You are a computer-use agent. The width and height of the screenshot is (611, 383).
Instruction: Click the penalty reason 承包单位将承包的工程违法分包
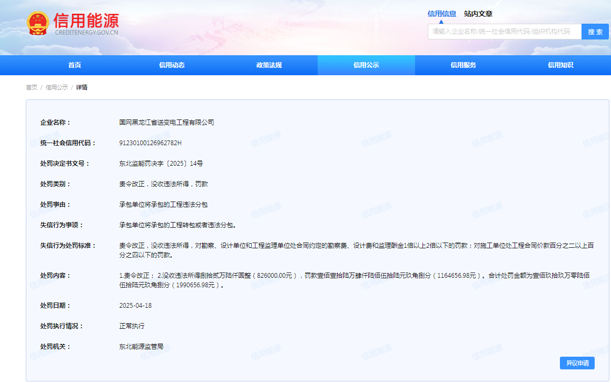point(163,204)
